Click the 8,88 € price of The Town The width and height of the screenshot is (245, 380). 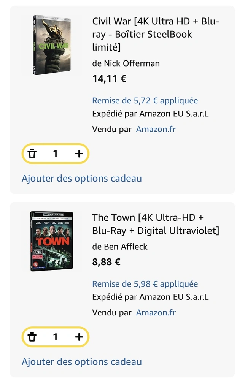click(x=106, y=262)
